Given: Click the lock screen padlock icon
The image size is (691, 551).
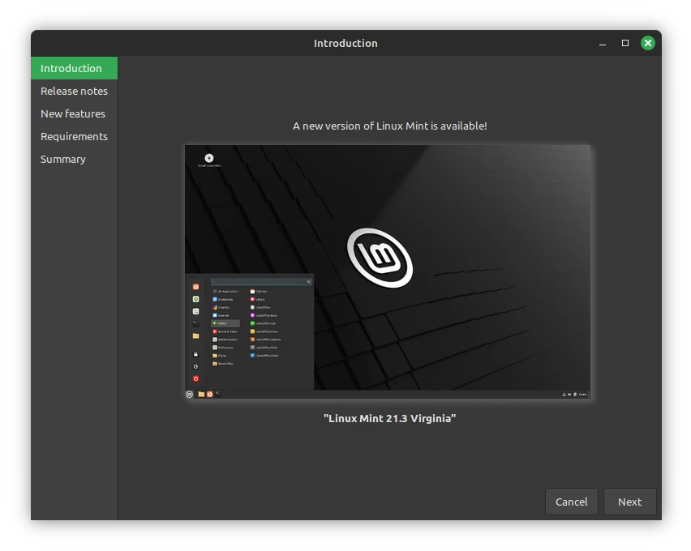Looking at the screenshot, I should 195,354.
